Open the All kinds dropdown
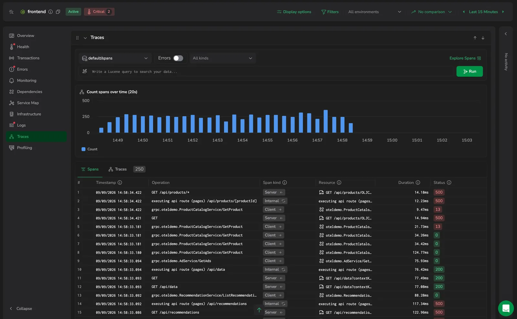Viewport: 517px width, 319px height. click(x=223, y=58)
